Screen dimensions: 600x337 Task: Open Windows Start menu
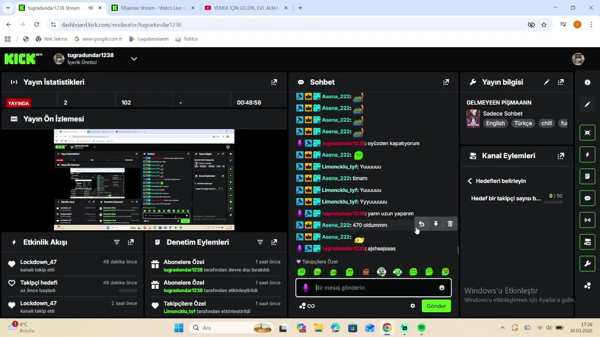pos(179,328)
